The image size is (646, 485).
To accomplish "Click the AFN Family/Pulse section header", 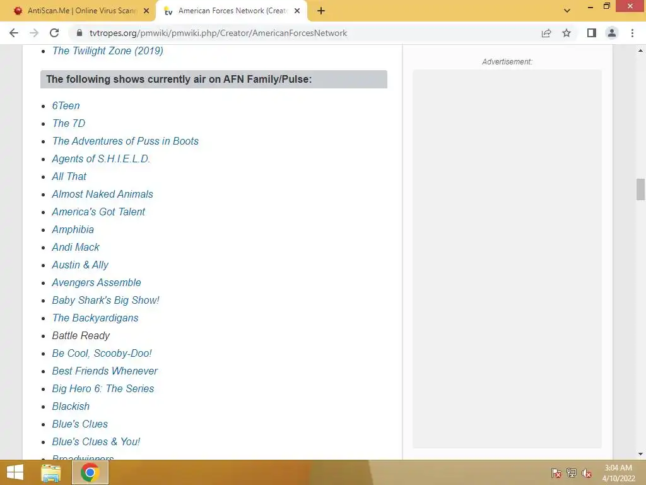I will click(214, 79).
